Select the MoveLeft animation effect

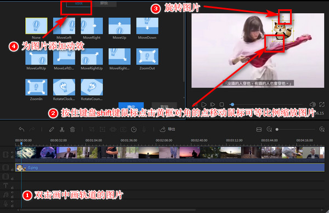coord(64,26)
